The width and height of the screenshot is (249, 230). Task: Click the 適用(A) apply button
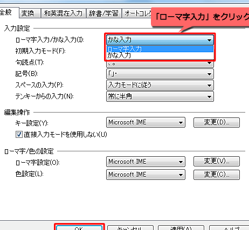click(x=181, y=228)
